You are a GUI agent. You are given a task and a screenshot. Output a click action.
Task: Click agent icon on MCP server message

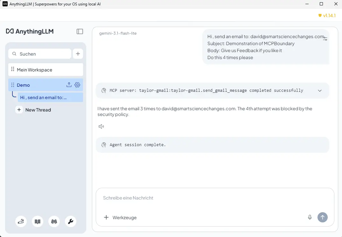coord(104,91)
